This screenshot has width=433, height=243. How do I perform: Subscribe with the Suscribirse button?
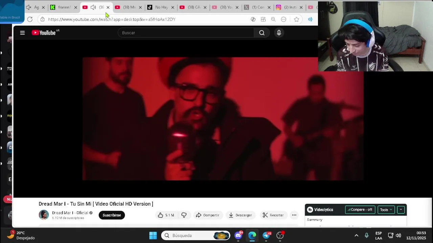tap(112, 215)
